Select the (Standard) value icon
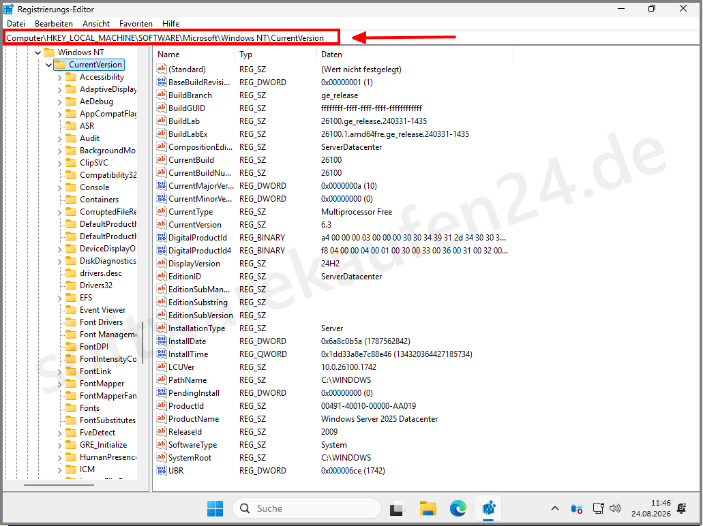This screenshot has width=703, height=526. click(x=162, y=69)
